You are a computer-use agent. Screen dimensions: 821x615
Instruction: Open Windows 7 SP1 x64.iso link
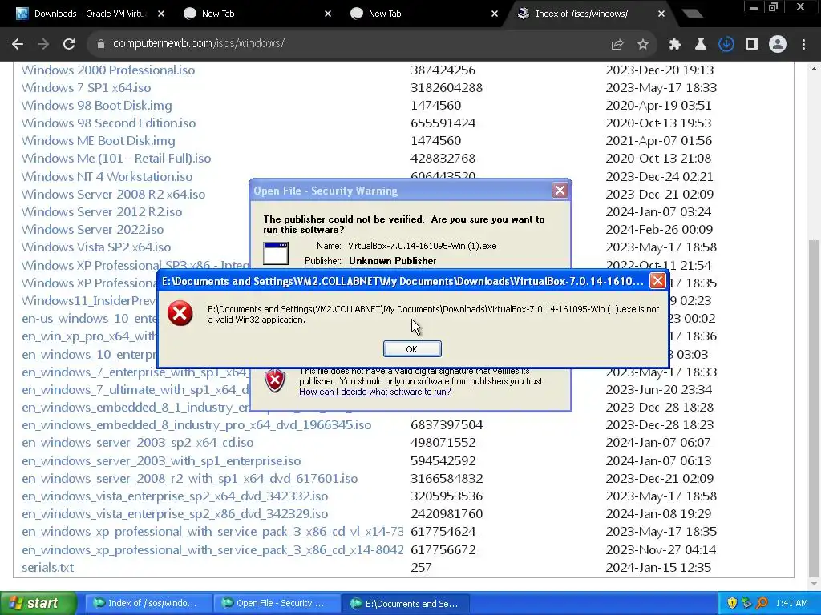[x=86, y=88]
